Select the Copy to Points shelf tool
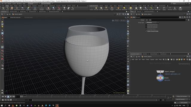 coord(17,9)
